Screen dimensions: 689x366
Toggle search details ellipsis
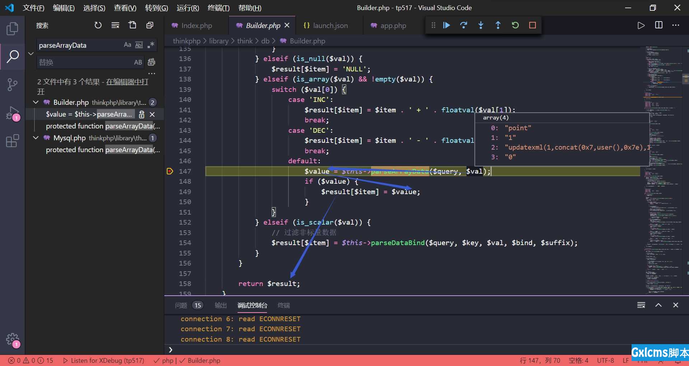[152, 74]
